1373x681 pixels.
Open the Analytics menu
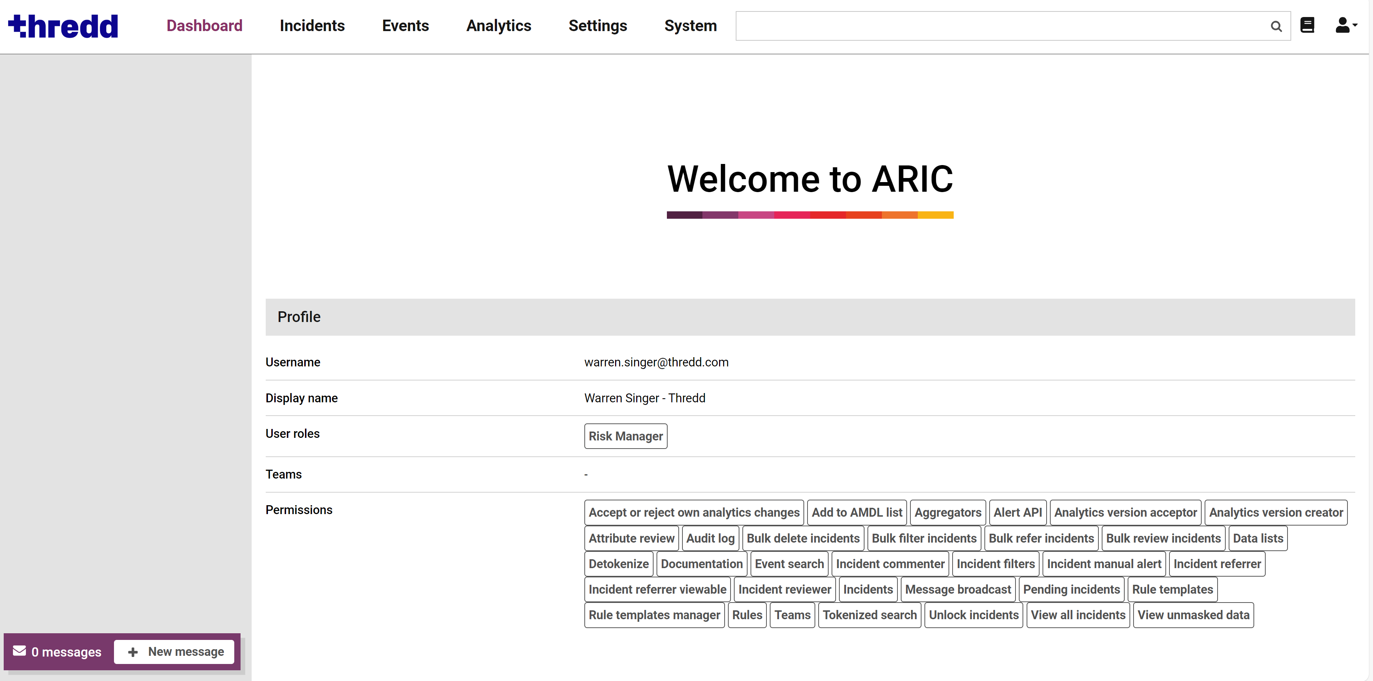498,26
